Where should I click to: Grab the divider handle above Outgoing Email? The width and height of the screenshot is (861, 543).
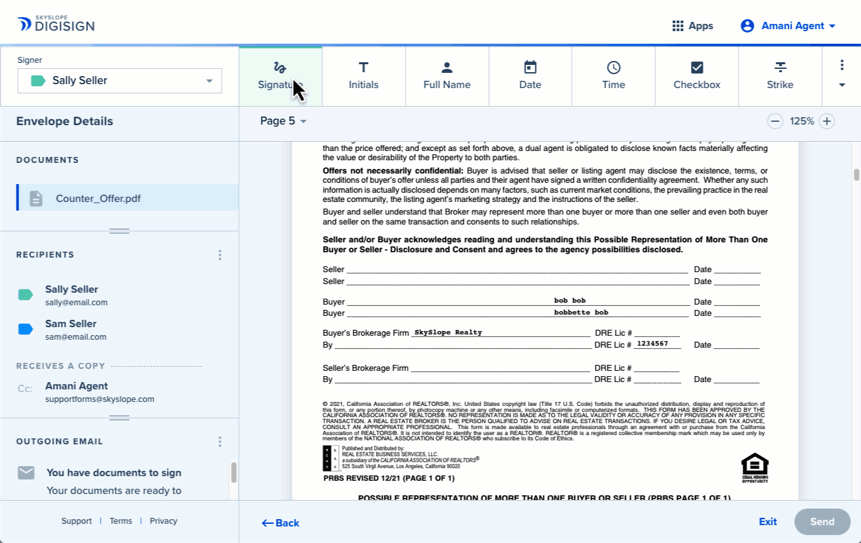119,418
